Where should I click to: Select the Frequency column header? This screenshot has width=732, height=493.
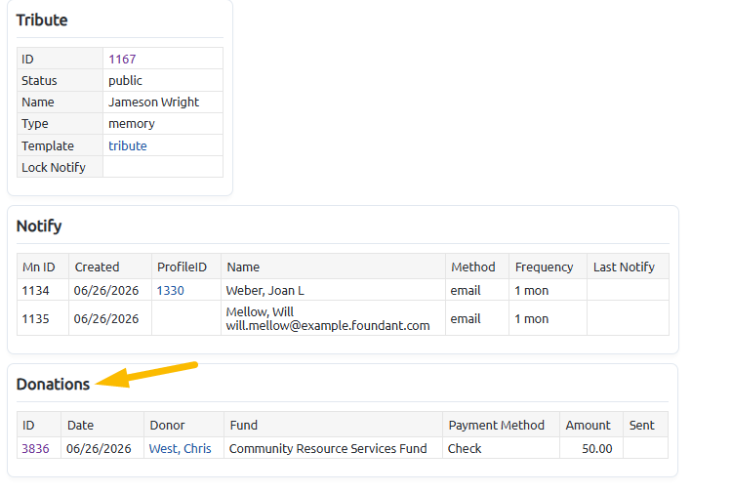coord(548,267)
